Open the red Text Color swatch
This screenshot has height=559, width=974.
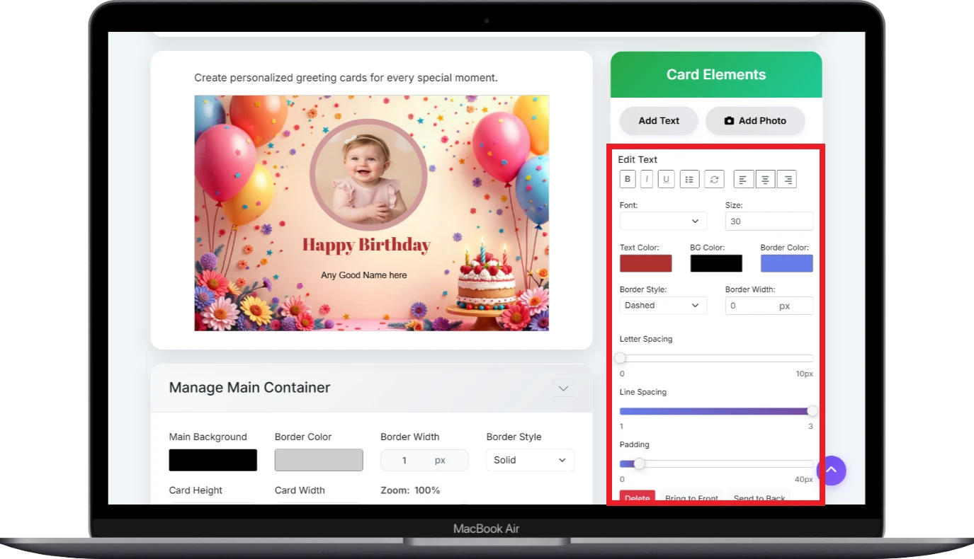(x=645, y=263)
